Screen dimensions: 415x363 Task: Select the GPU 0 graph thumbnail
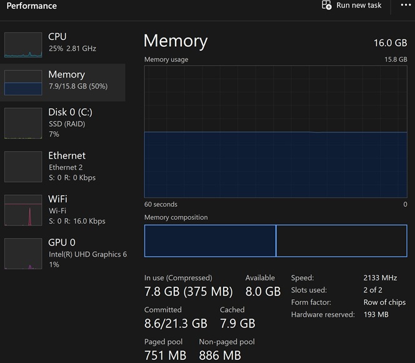click(23, 254)
